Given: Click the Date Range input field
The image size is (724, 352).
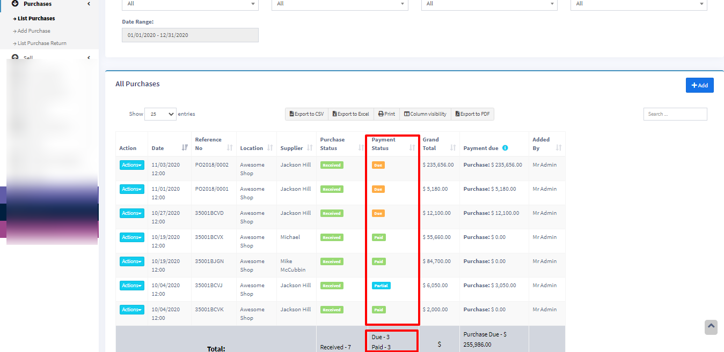Looking at the screenshot, I should click(x=190, y=35).
